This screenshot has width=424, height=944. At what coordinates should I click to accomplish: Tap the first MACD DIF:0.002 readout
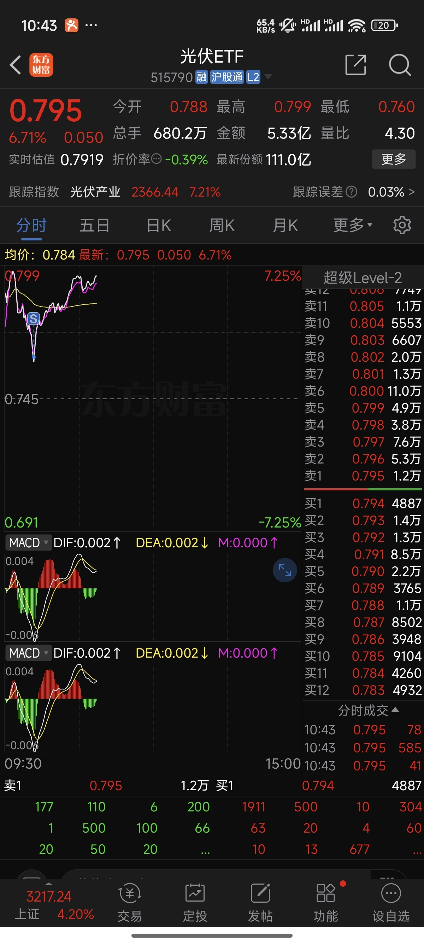[87, 542]
